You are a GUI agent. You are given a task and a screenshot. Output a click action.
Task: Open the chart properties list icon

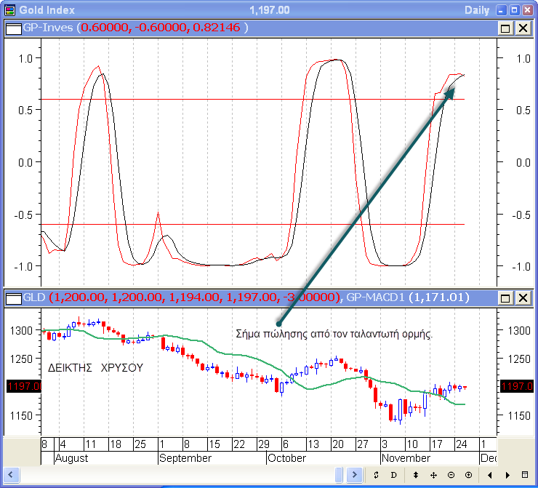(x=525, y=474)
